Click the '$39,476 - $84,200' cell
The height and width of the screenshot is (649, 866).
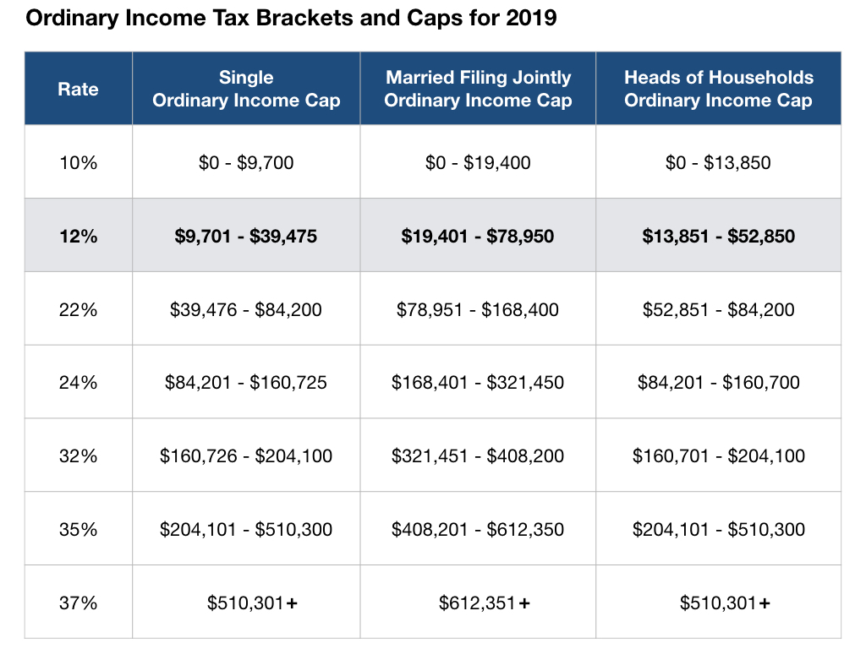pos(246,309)
